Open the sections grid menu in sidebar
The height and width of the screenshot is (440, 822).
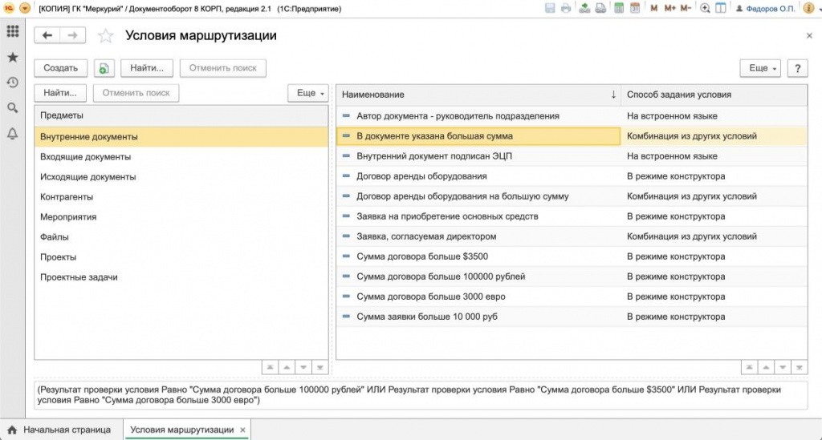coord(12,32)
